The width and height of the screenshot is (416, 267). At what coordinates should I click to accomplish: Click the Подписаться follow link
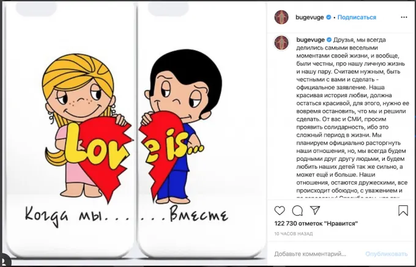(357, 17)
